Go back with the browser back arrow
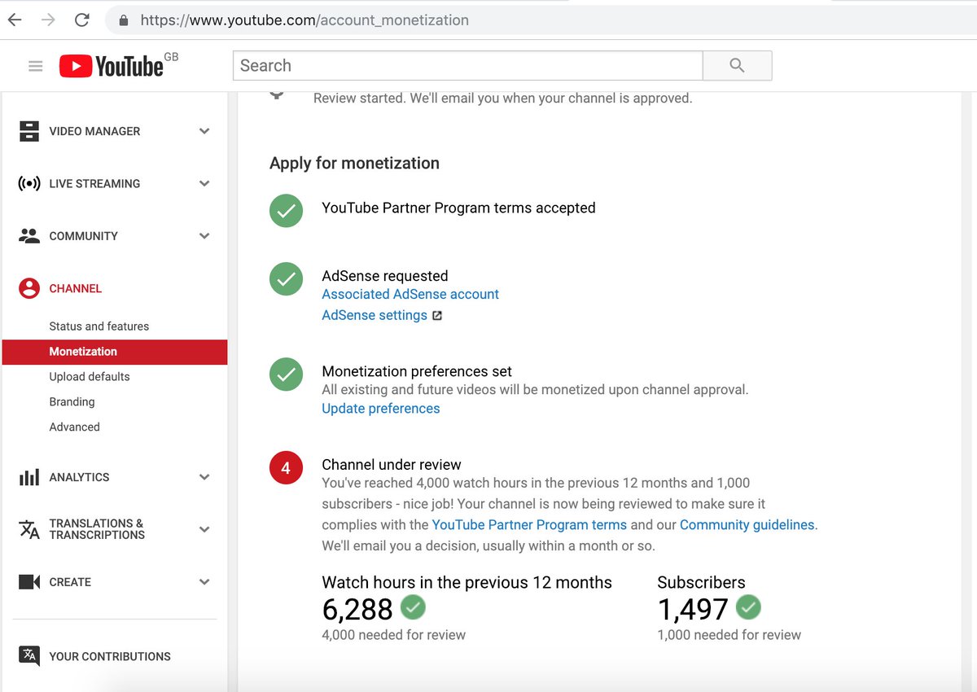The width and height of the screenshot is (977, 692). pyautogui.click(x=15, y=20)
